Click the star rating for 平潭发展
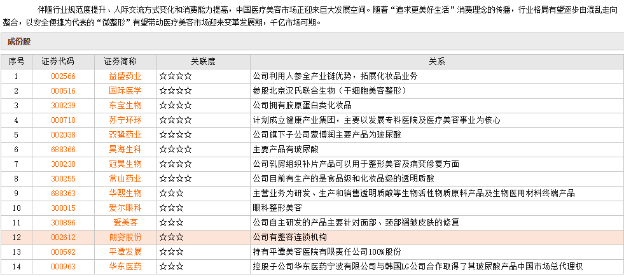 (172, 252)
